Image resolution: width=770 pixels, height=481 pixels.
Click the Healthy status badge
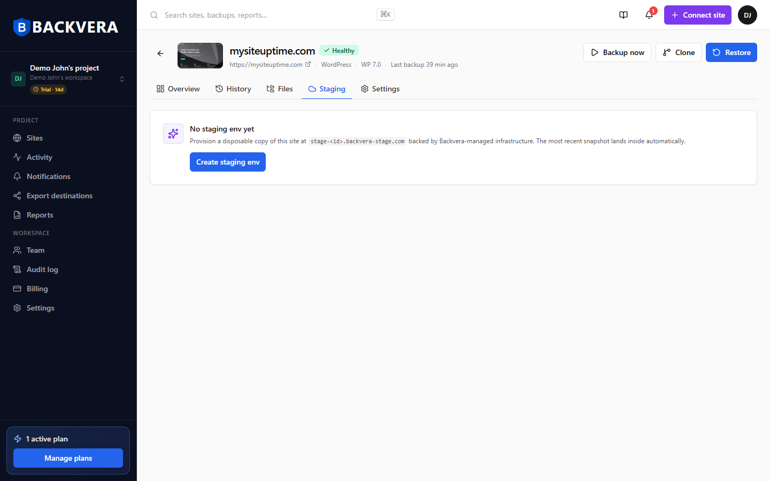pos(339,50)
